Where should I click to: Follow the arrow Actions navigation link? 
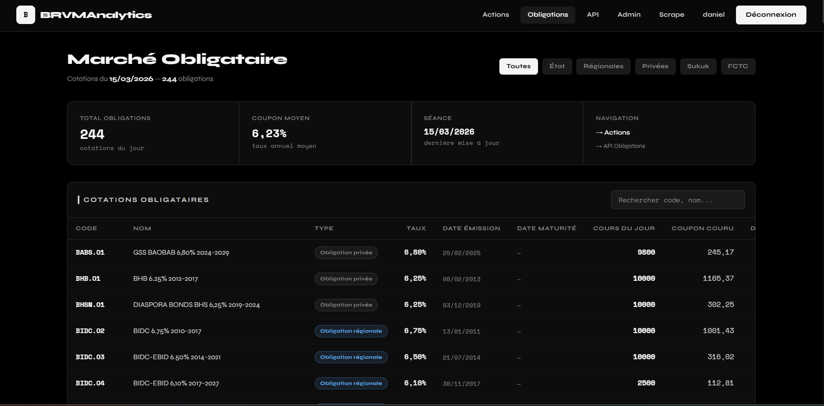613,132
